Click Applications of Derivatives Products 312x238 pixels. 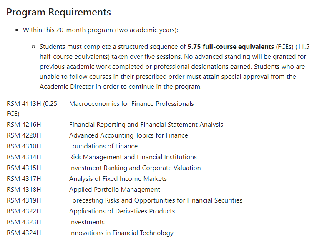[122, 211]
